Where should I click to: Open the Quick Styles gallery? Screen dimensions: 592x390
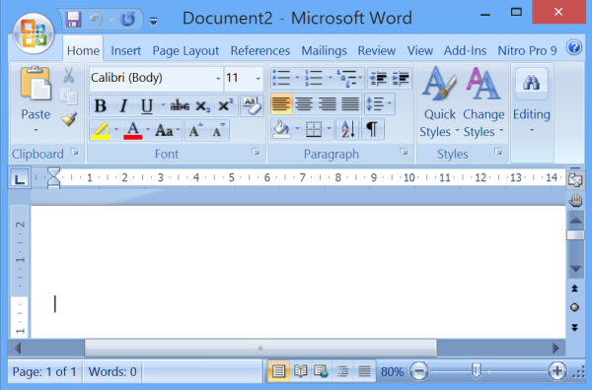click(439, 102)
